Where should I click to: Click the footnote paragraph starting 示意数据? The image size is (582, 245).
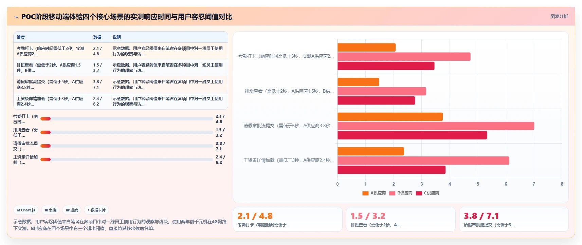(120, 225)
